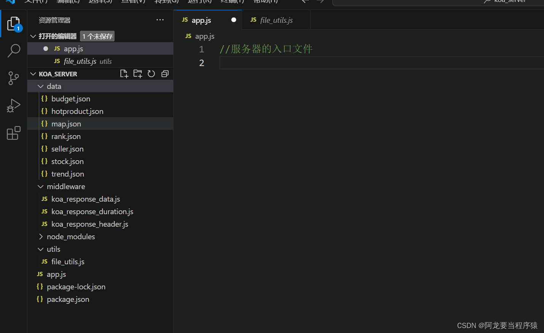Select app.js in open editors list

[x=101, y=49]
